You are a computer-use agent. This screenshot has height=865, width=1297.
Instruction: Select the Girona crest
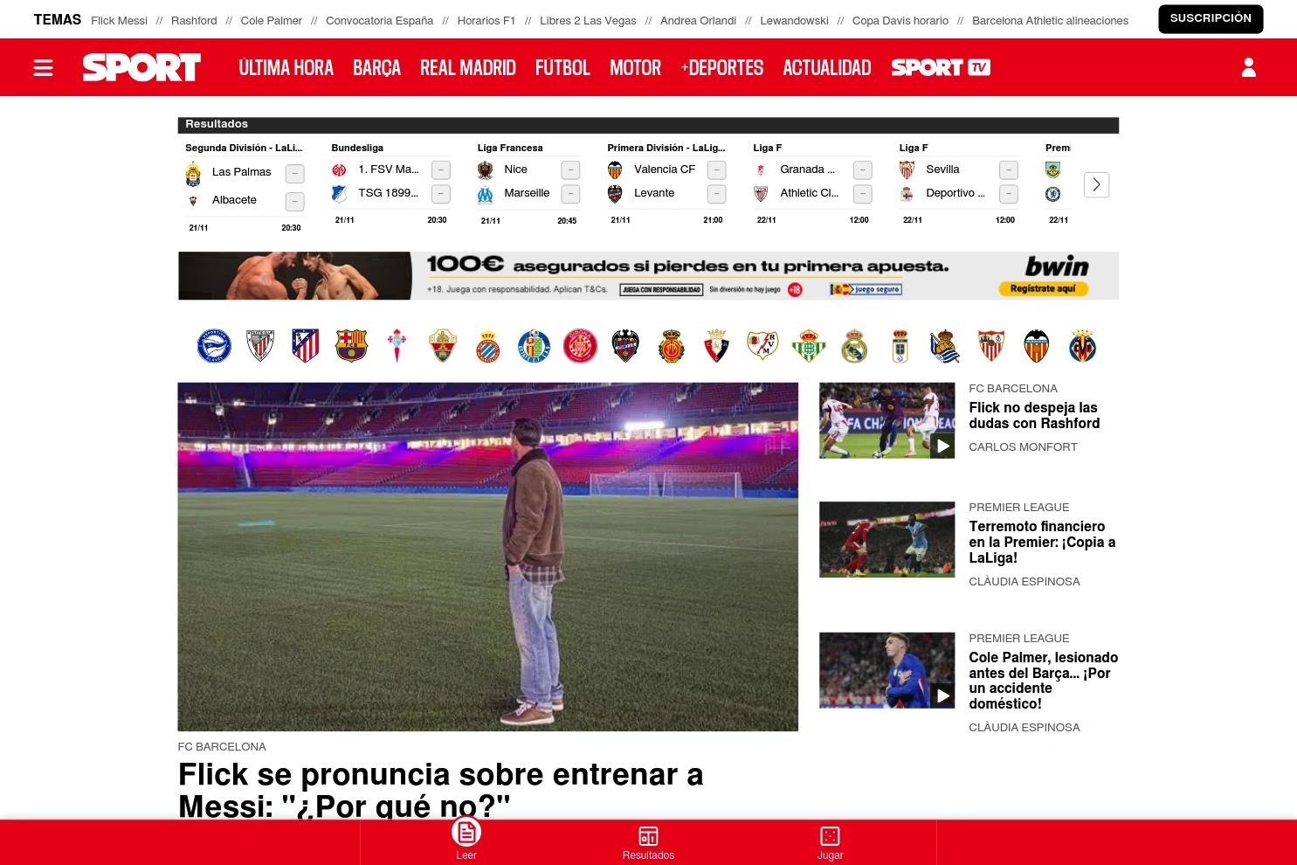[580, 346]
